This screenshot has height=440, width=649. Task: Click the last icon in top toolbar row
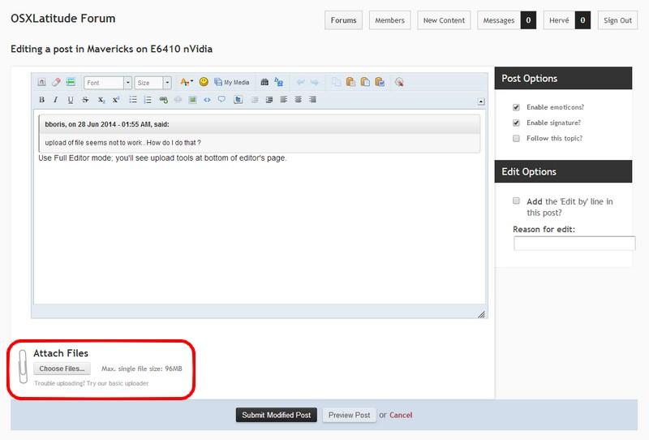tap(399, 82)
